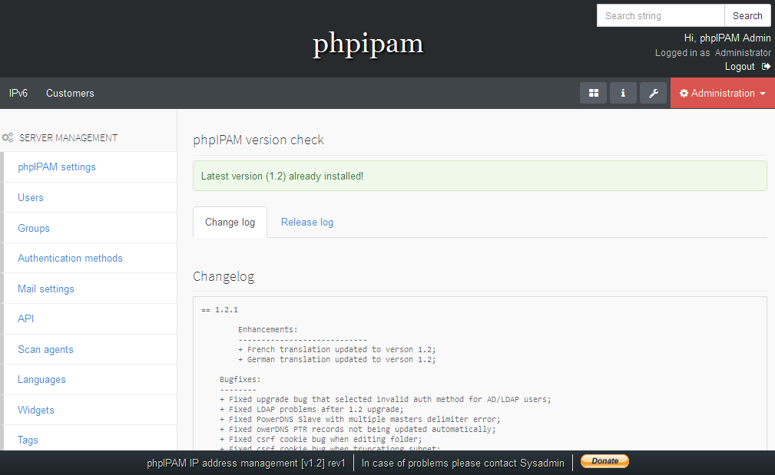Screen dimensions: 775x475
Task: Click the '== 1.2.1' changelog heading
Action: (x=220, y=310)
